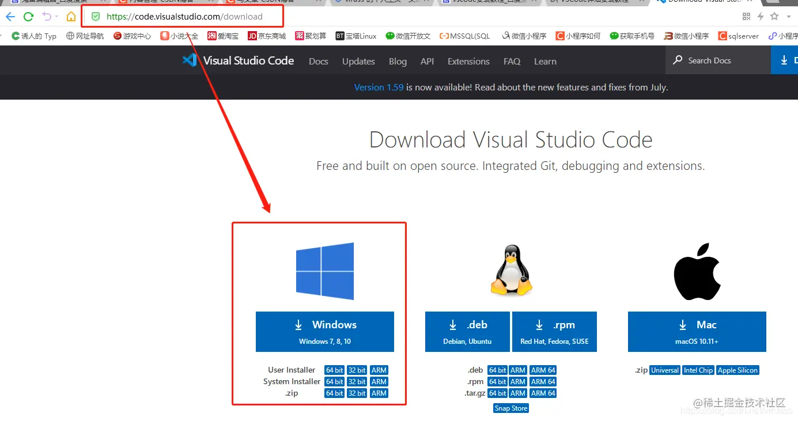
Task: Open the Updates menu item
Action: [358, 61]
